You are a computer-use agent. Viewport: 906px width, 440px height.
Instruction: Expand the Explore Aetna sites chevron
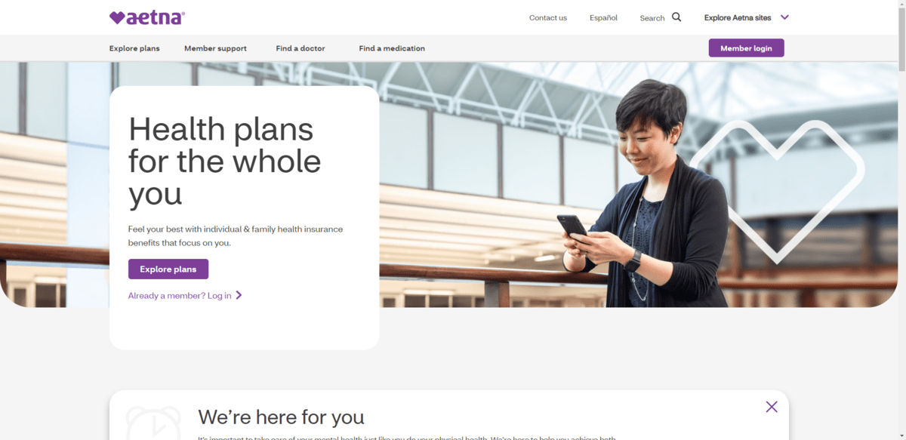tap(784, 17)
